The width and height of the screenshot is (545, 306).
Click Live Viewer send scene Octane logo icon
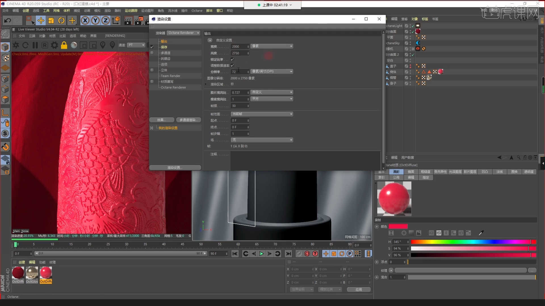tap(16, 45)
